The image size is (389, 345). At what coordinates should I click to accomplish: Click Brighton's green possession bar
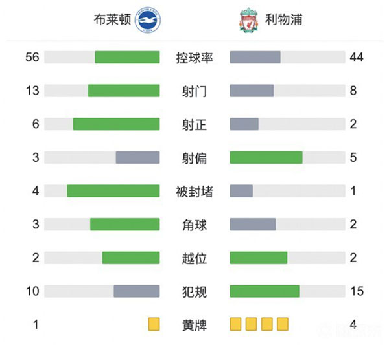[x=127, y=58]
